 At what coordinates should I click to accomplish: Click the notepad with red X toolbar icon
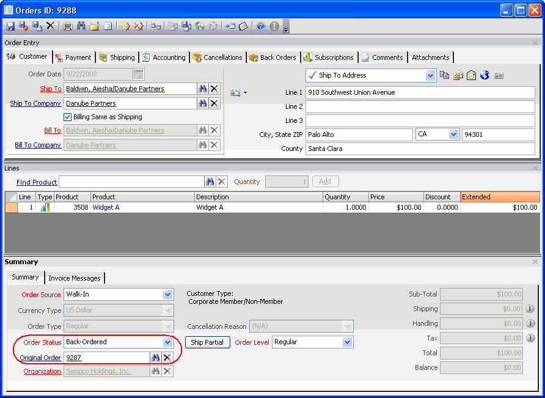click(x=138, y=26)
